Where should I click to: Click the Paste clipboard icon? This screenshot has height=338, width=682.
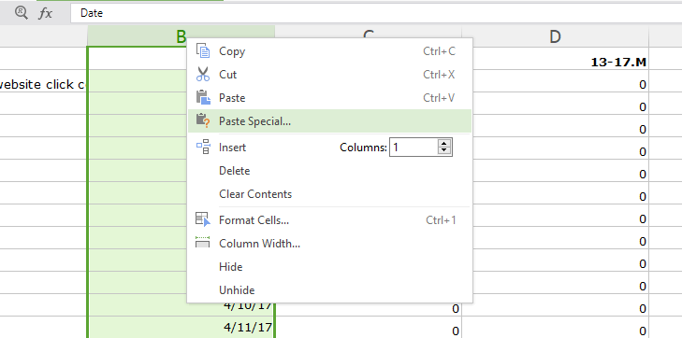click(203, 98)
